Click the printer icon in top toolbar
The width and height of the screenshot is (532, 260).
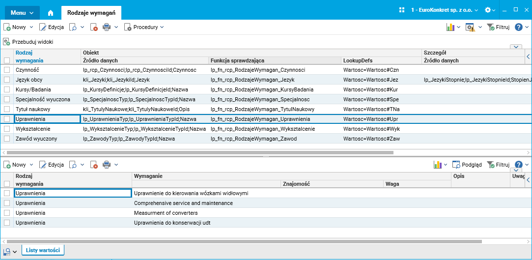click(107, 28)
